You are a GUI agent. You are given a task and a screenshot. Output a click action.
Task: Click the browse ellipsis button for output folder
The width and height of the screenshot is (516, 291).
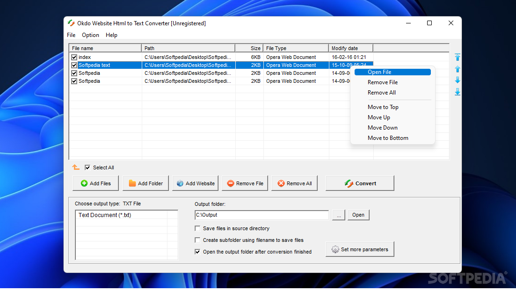pyautogui.click(x=339, y=215)
